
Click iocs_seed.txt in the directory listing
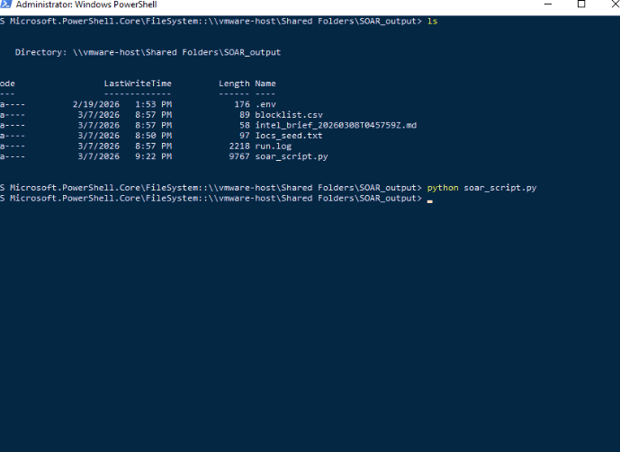click(x=288, y=136)
